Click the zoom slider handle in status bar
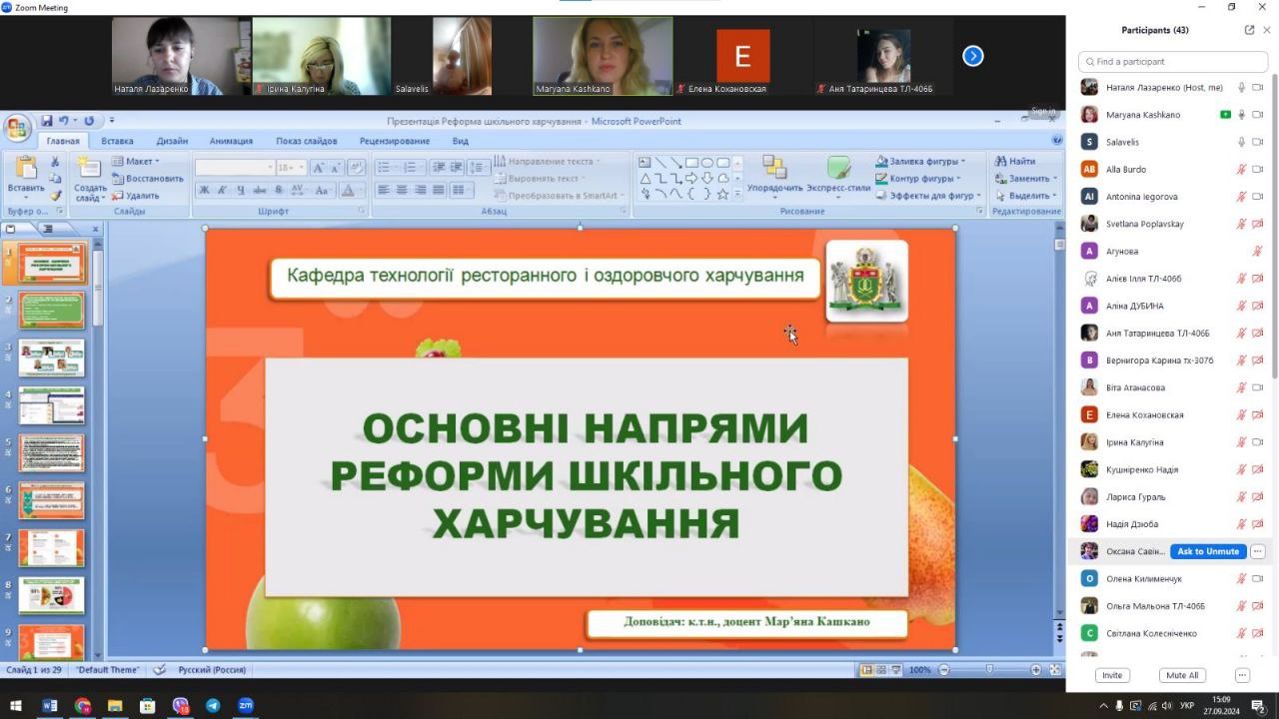 989,670
